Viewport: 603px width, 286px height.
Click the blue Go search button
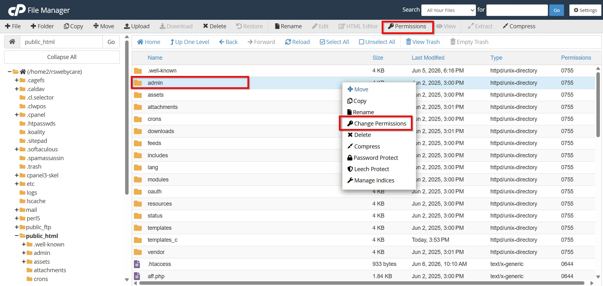tap(556, 10)
